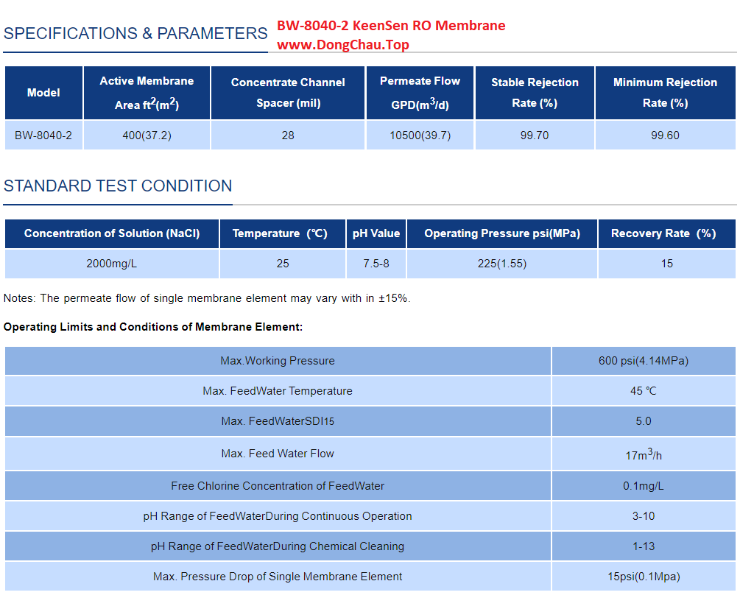Click the Concentration of Solution (NaCl) header
Viewport: 740px width, 595px height.
point(112,233)
